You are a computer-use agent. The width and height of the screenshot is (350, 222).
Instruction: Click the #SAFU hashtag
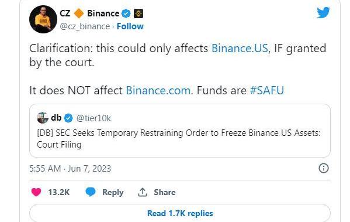[267, 90]
